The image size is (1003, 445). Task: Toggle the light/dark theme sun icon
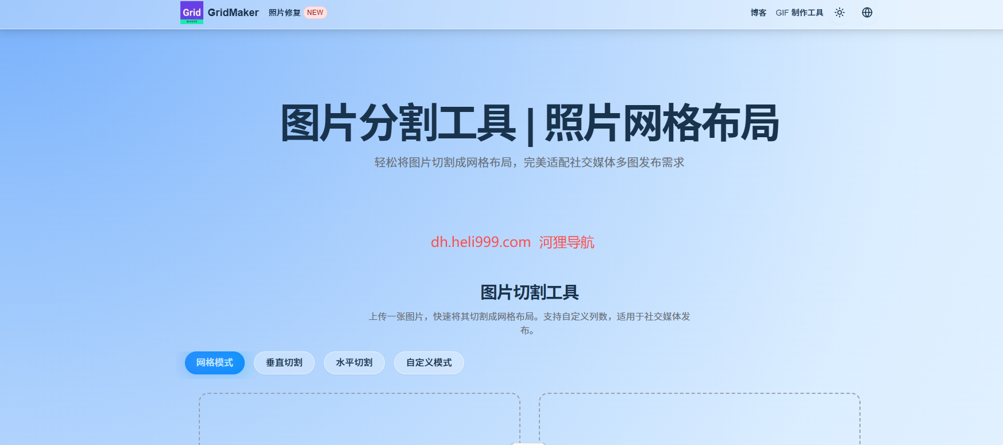(x=839, y=13)
